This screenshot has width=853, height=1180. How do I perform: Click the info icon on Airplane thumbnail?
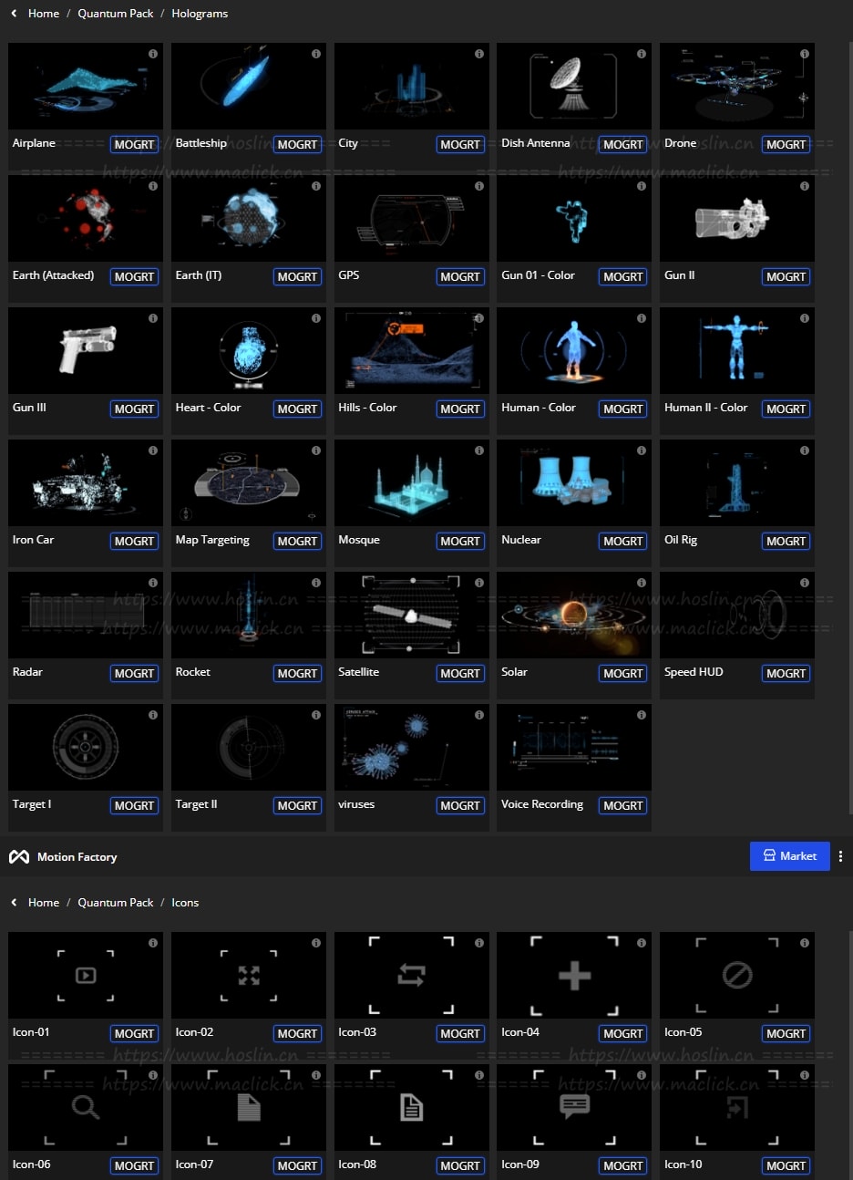[153, 54]
